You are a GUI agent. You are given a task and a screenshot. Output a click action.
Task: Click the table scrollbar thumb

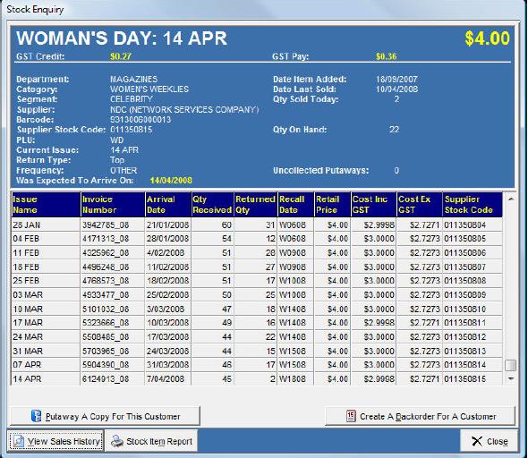tap(511, 365)
